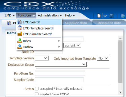Open the Declaration Scope dropdown
The image size is (126, 97).
coord(61,64)
